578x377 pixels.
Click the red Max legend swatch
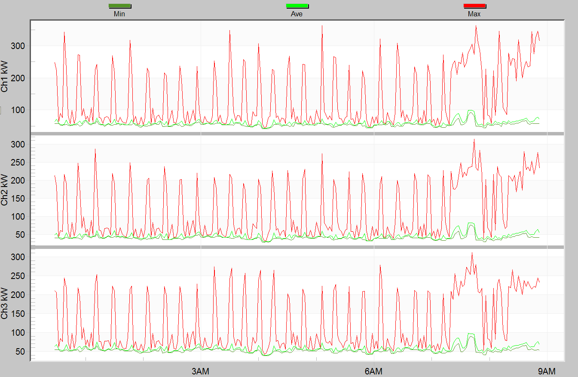(474, 6)
